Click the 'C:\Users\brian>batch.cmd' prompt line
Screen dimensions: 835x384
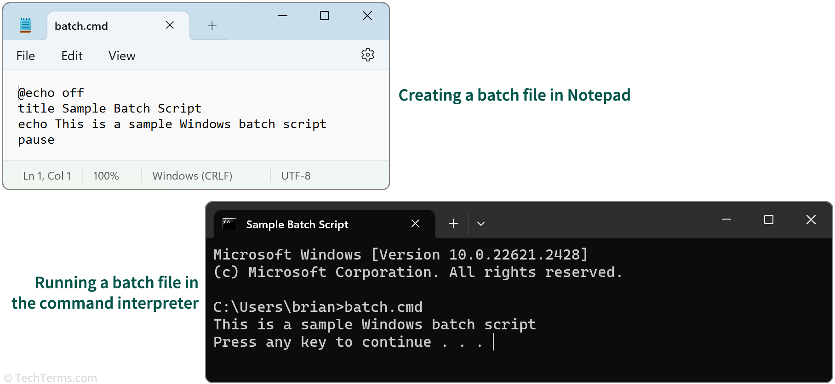pos(318,307)
